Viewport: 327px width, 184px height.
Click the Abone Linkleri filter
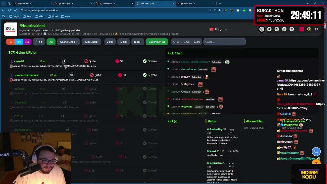[x=68, y=42]
